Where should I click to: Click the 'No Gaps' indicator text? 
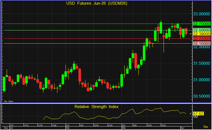[8, 101]
